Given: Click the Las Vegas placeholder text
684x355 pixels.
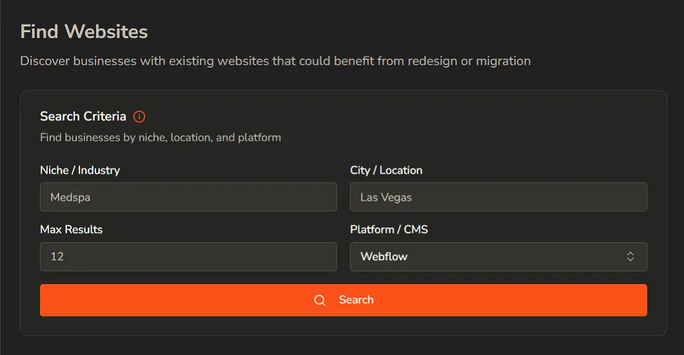Looking at the screenshot, I should coord(386,198).
